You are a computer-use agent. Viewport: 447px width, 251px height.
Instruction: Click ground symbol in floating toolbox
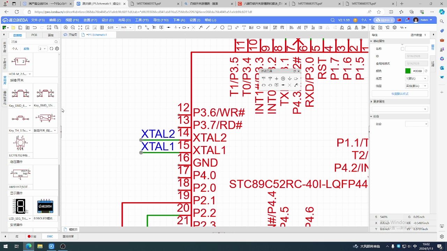point(277,78)
